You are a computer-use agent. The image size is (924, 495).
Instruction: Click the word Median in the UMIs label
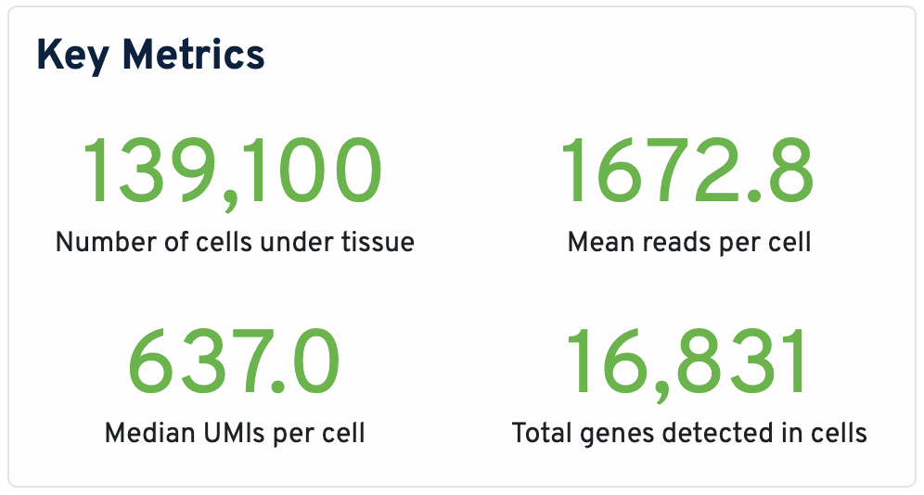(x=148, y=433)
